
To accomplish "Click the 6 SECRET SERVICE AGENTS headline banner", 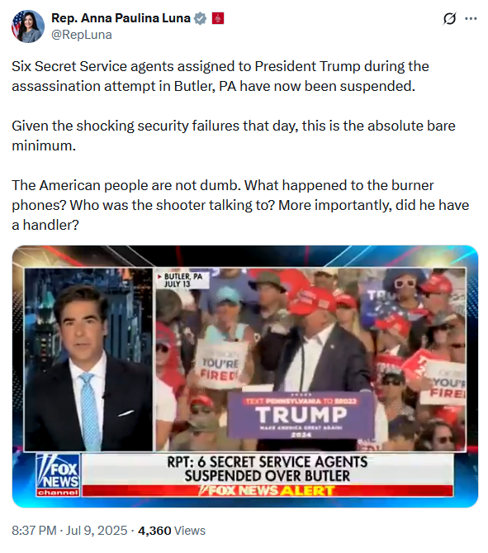I will pyautogui.click(x=268, y=469).
